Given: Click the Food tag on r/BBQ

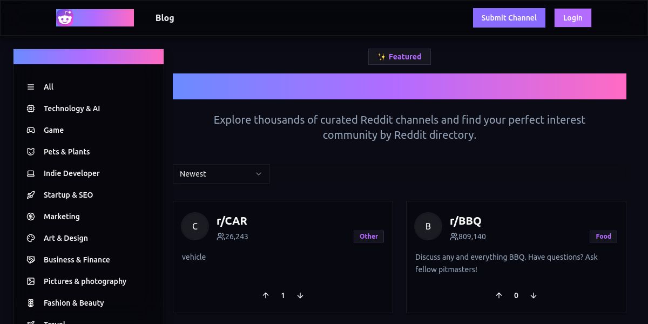Looking at the screenshot, I should pyautogui.click(x=603, y=237).
